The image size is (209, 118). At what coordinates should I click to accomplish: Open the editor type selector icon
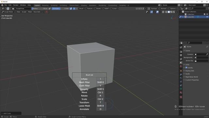pos(3,9)
